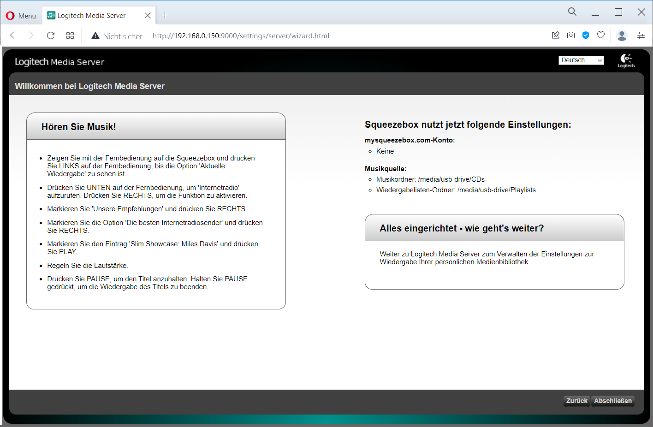Click 'Musikordner: /media/usb-drive/CDs' entry
Screen dimensions: 653x427
pos(430,179)
